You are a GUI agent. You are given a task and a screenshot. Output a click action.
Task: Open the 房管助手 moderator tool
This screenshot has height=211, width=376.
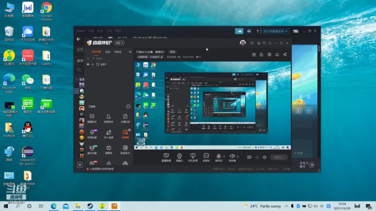point(109,119)
